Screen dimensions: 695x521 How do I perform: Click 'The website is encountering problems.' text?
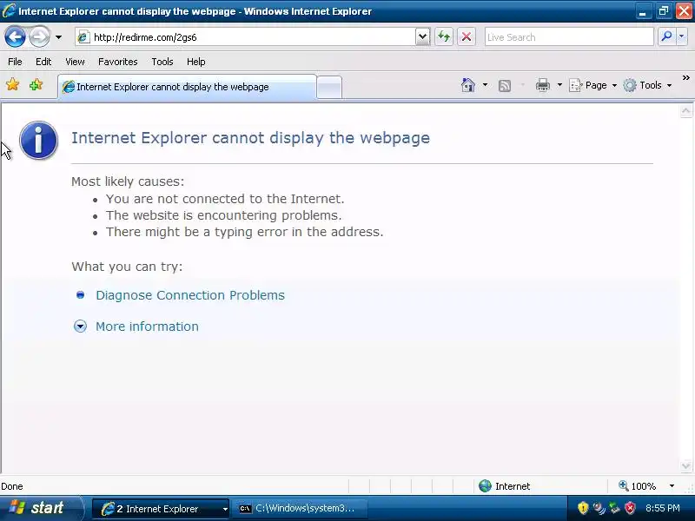click(223, 215)
